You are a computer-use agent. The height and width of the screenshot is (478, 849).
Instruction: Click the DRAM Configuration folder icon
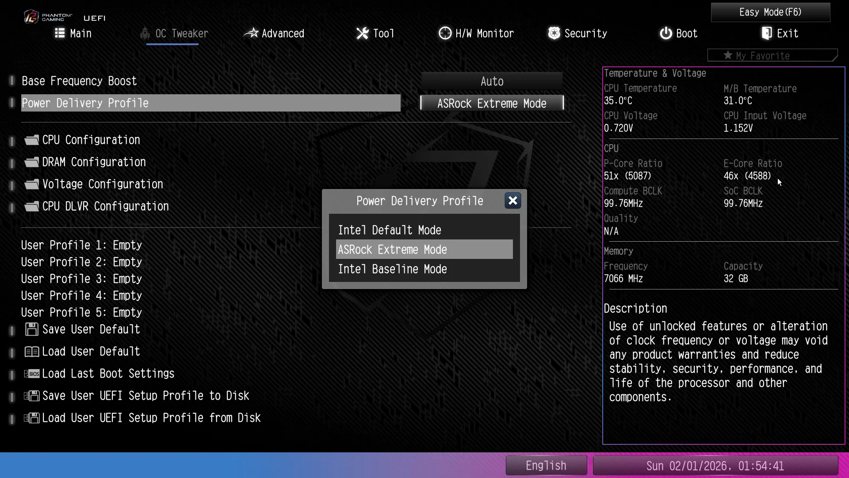(x=31, y=162)
